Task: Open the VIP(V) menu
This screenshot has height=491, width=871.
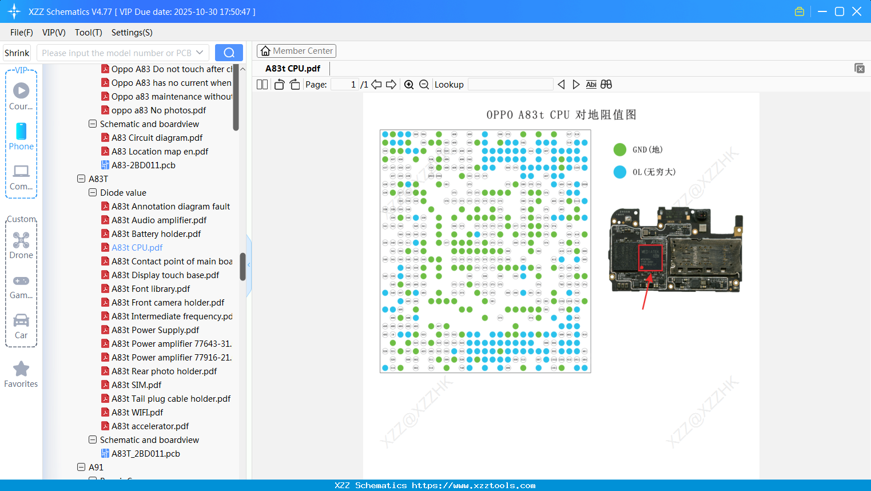Action: 54,32
